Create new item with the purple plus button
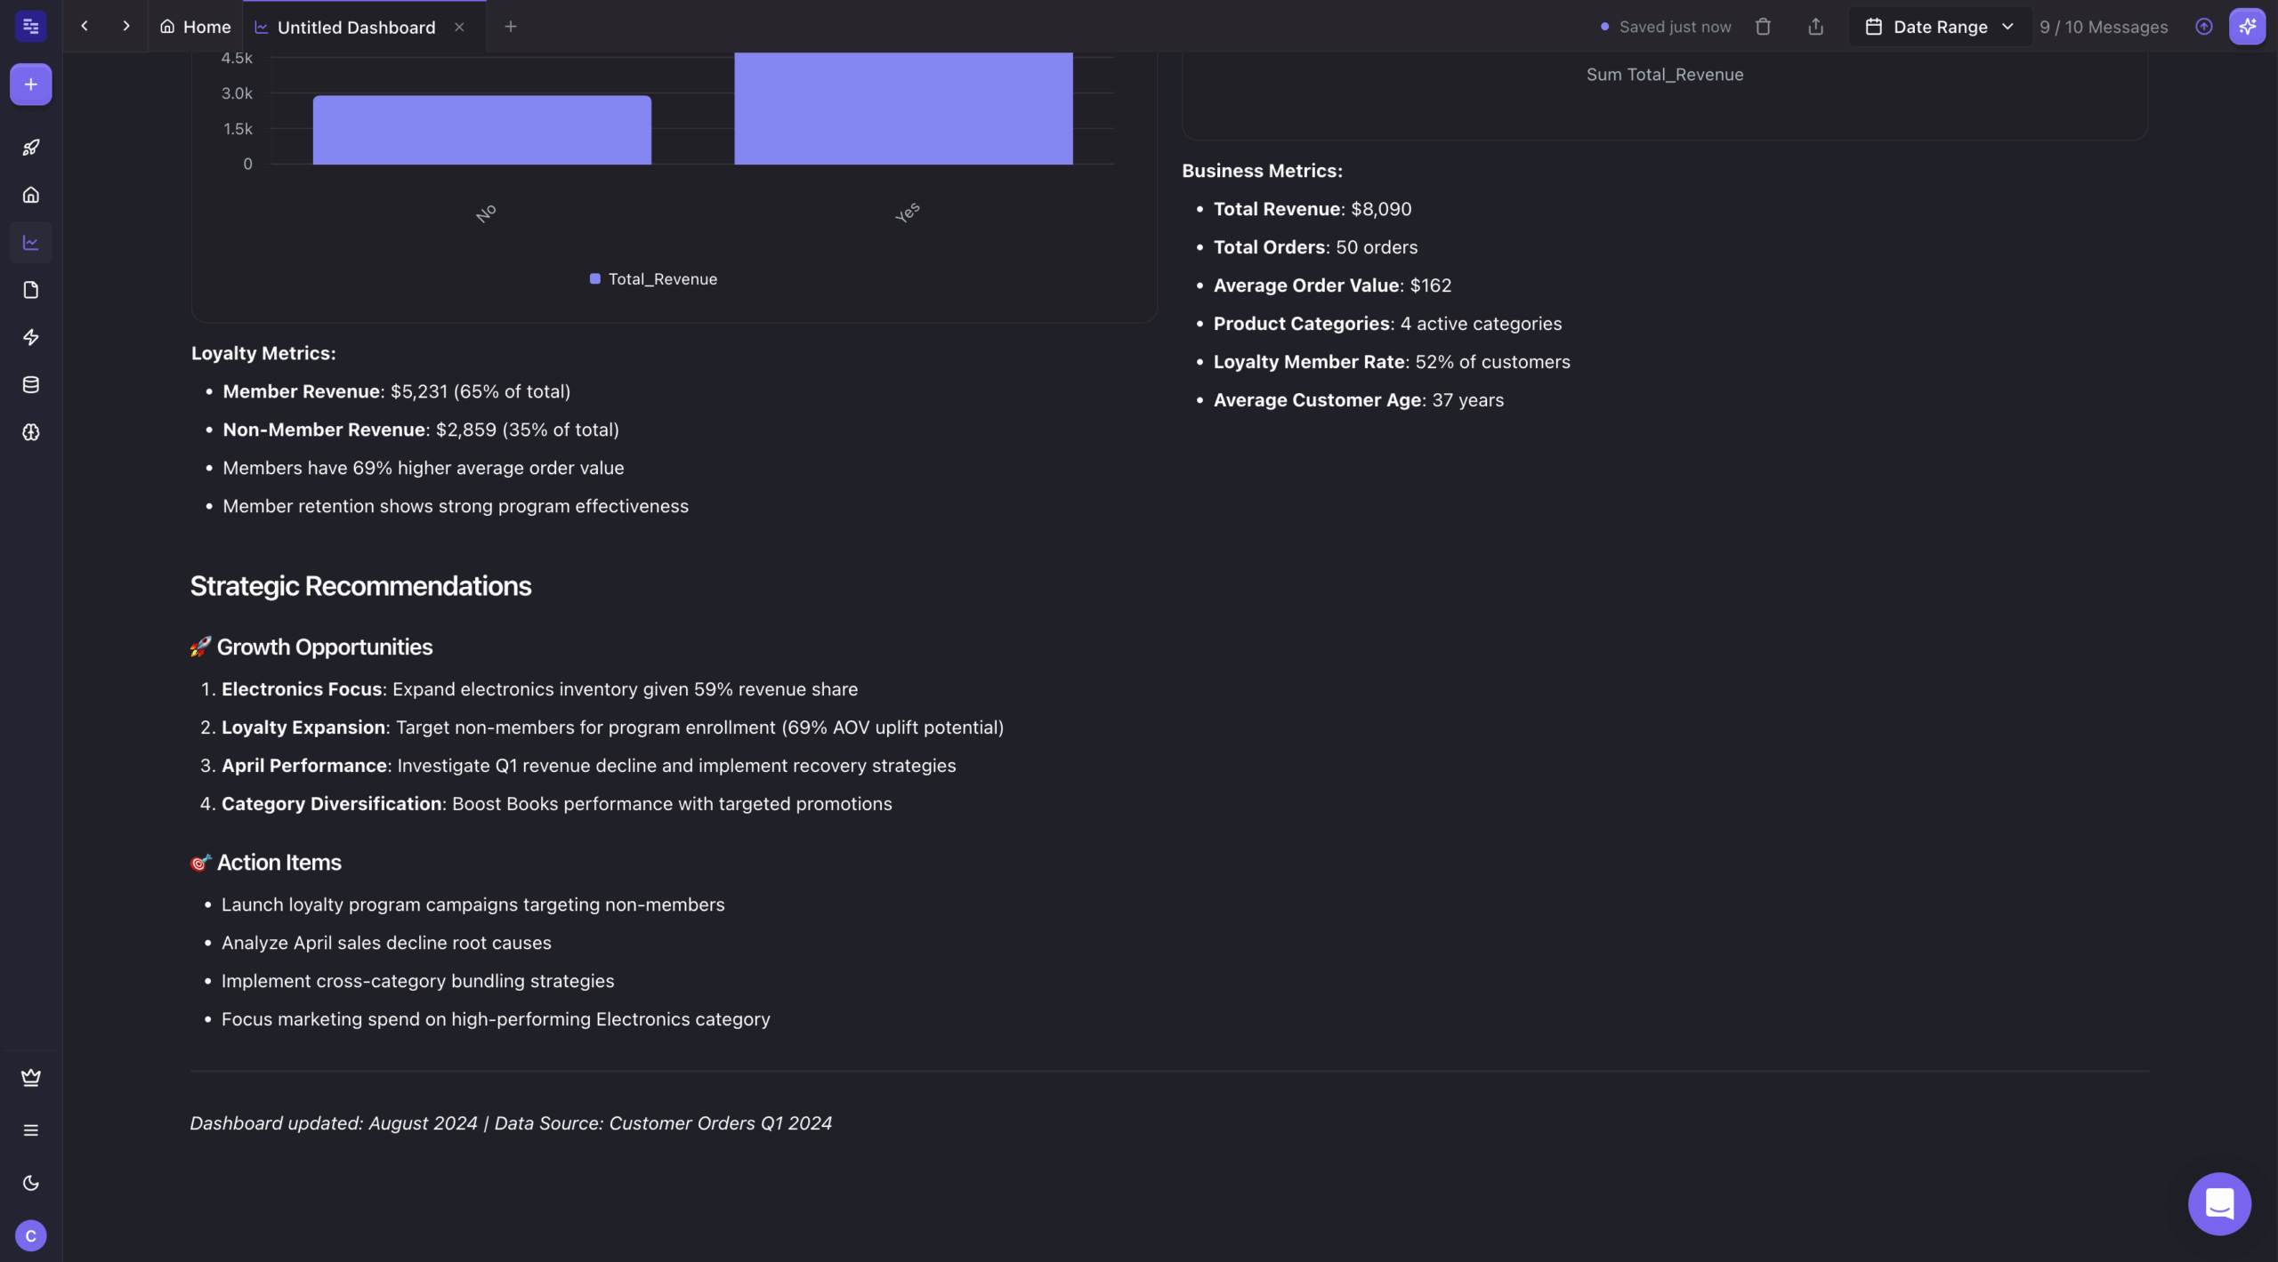2278x1262 pixels. click(x=30, y=84)
